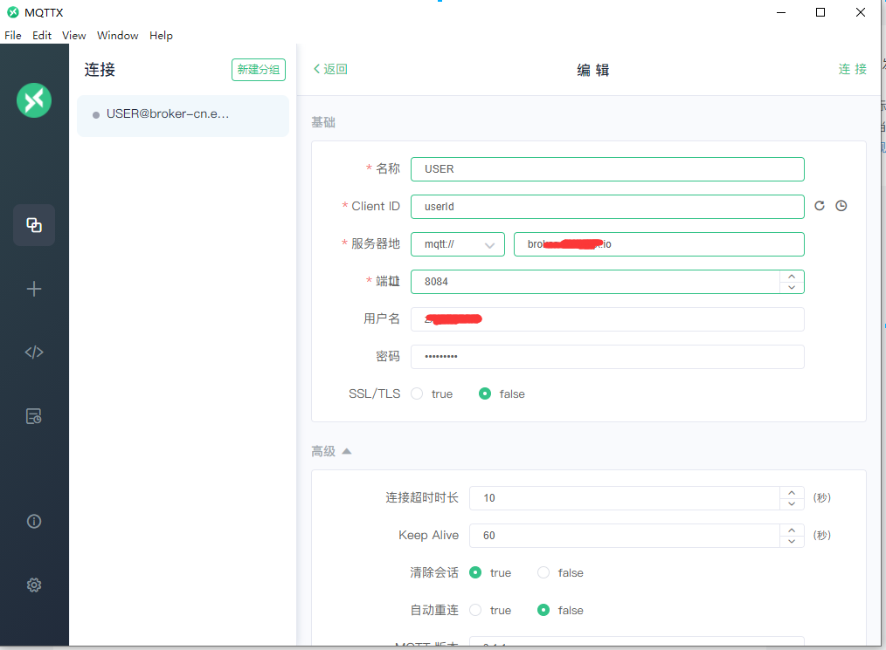Open the Window menu
886x650 pixels.
[118, 36]
